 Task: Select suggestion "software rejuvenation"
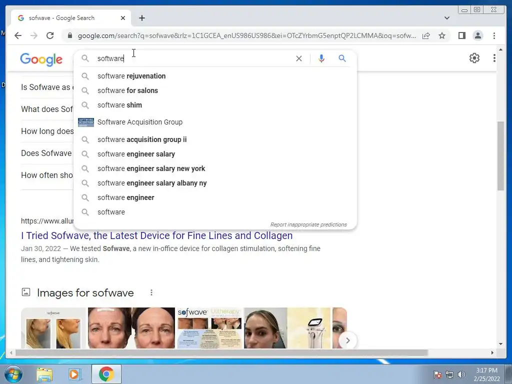215,76
